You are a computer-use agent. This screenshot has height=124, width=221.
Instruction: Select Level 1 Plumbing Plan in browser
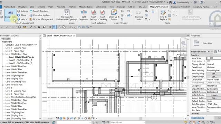coord(15,82)
